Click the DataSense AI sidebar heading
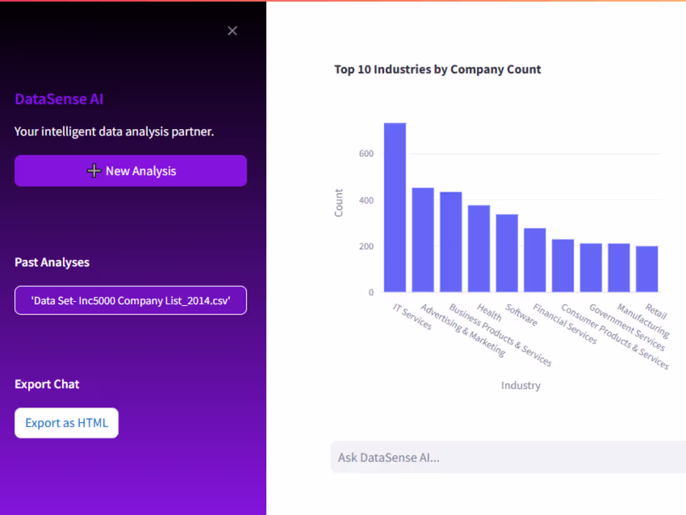Viewport: 686px width, 515px height. (59, 99)
